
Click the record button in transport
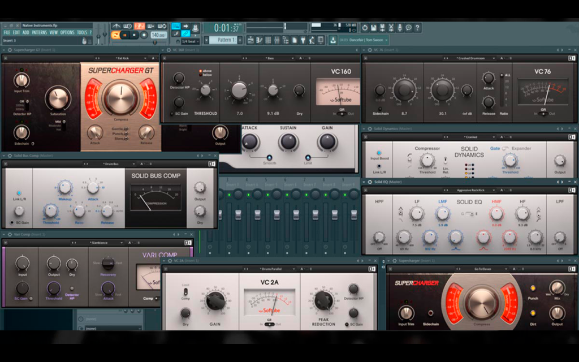144,35
